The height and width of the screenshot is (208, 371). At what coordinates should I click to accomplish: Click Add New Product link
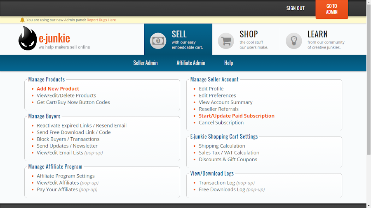coord(58,89)
